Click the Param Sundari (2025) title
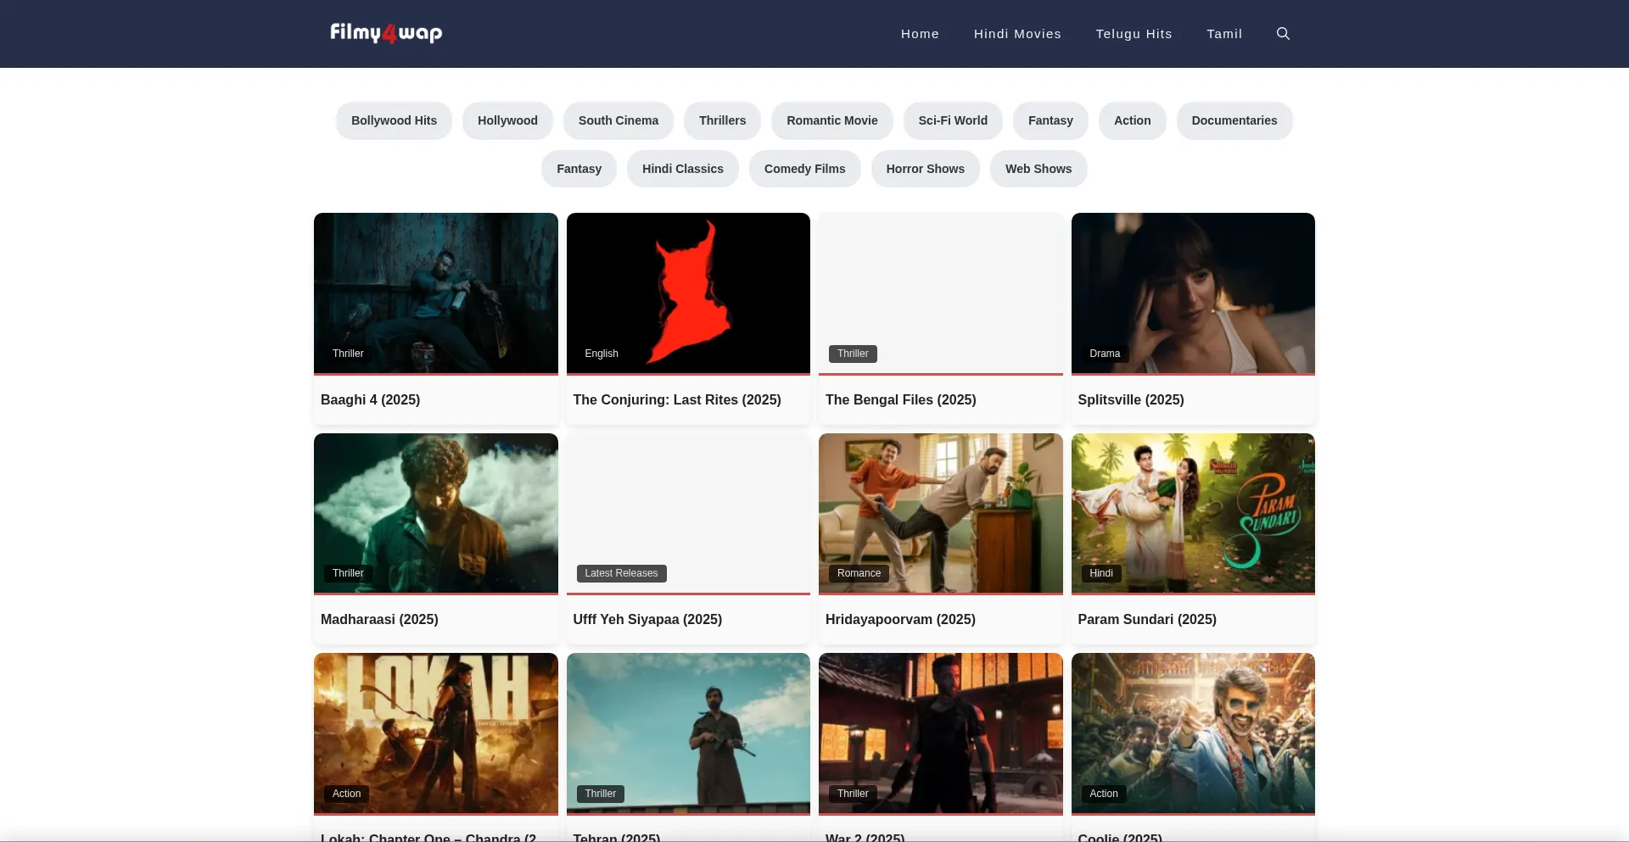The height and width of the screenshot is (842, 1629). point(1147,619)
